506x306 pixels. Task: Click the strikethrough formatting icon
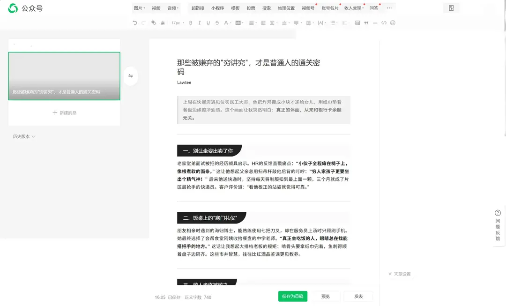tap(217, 22)
